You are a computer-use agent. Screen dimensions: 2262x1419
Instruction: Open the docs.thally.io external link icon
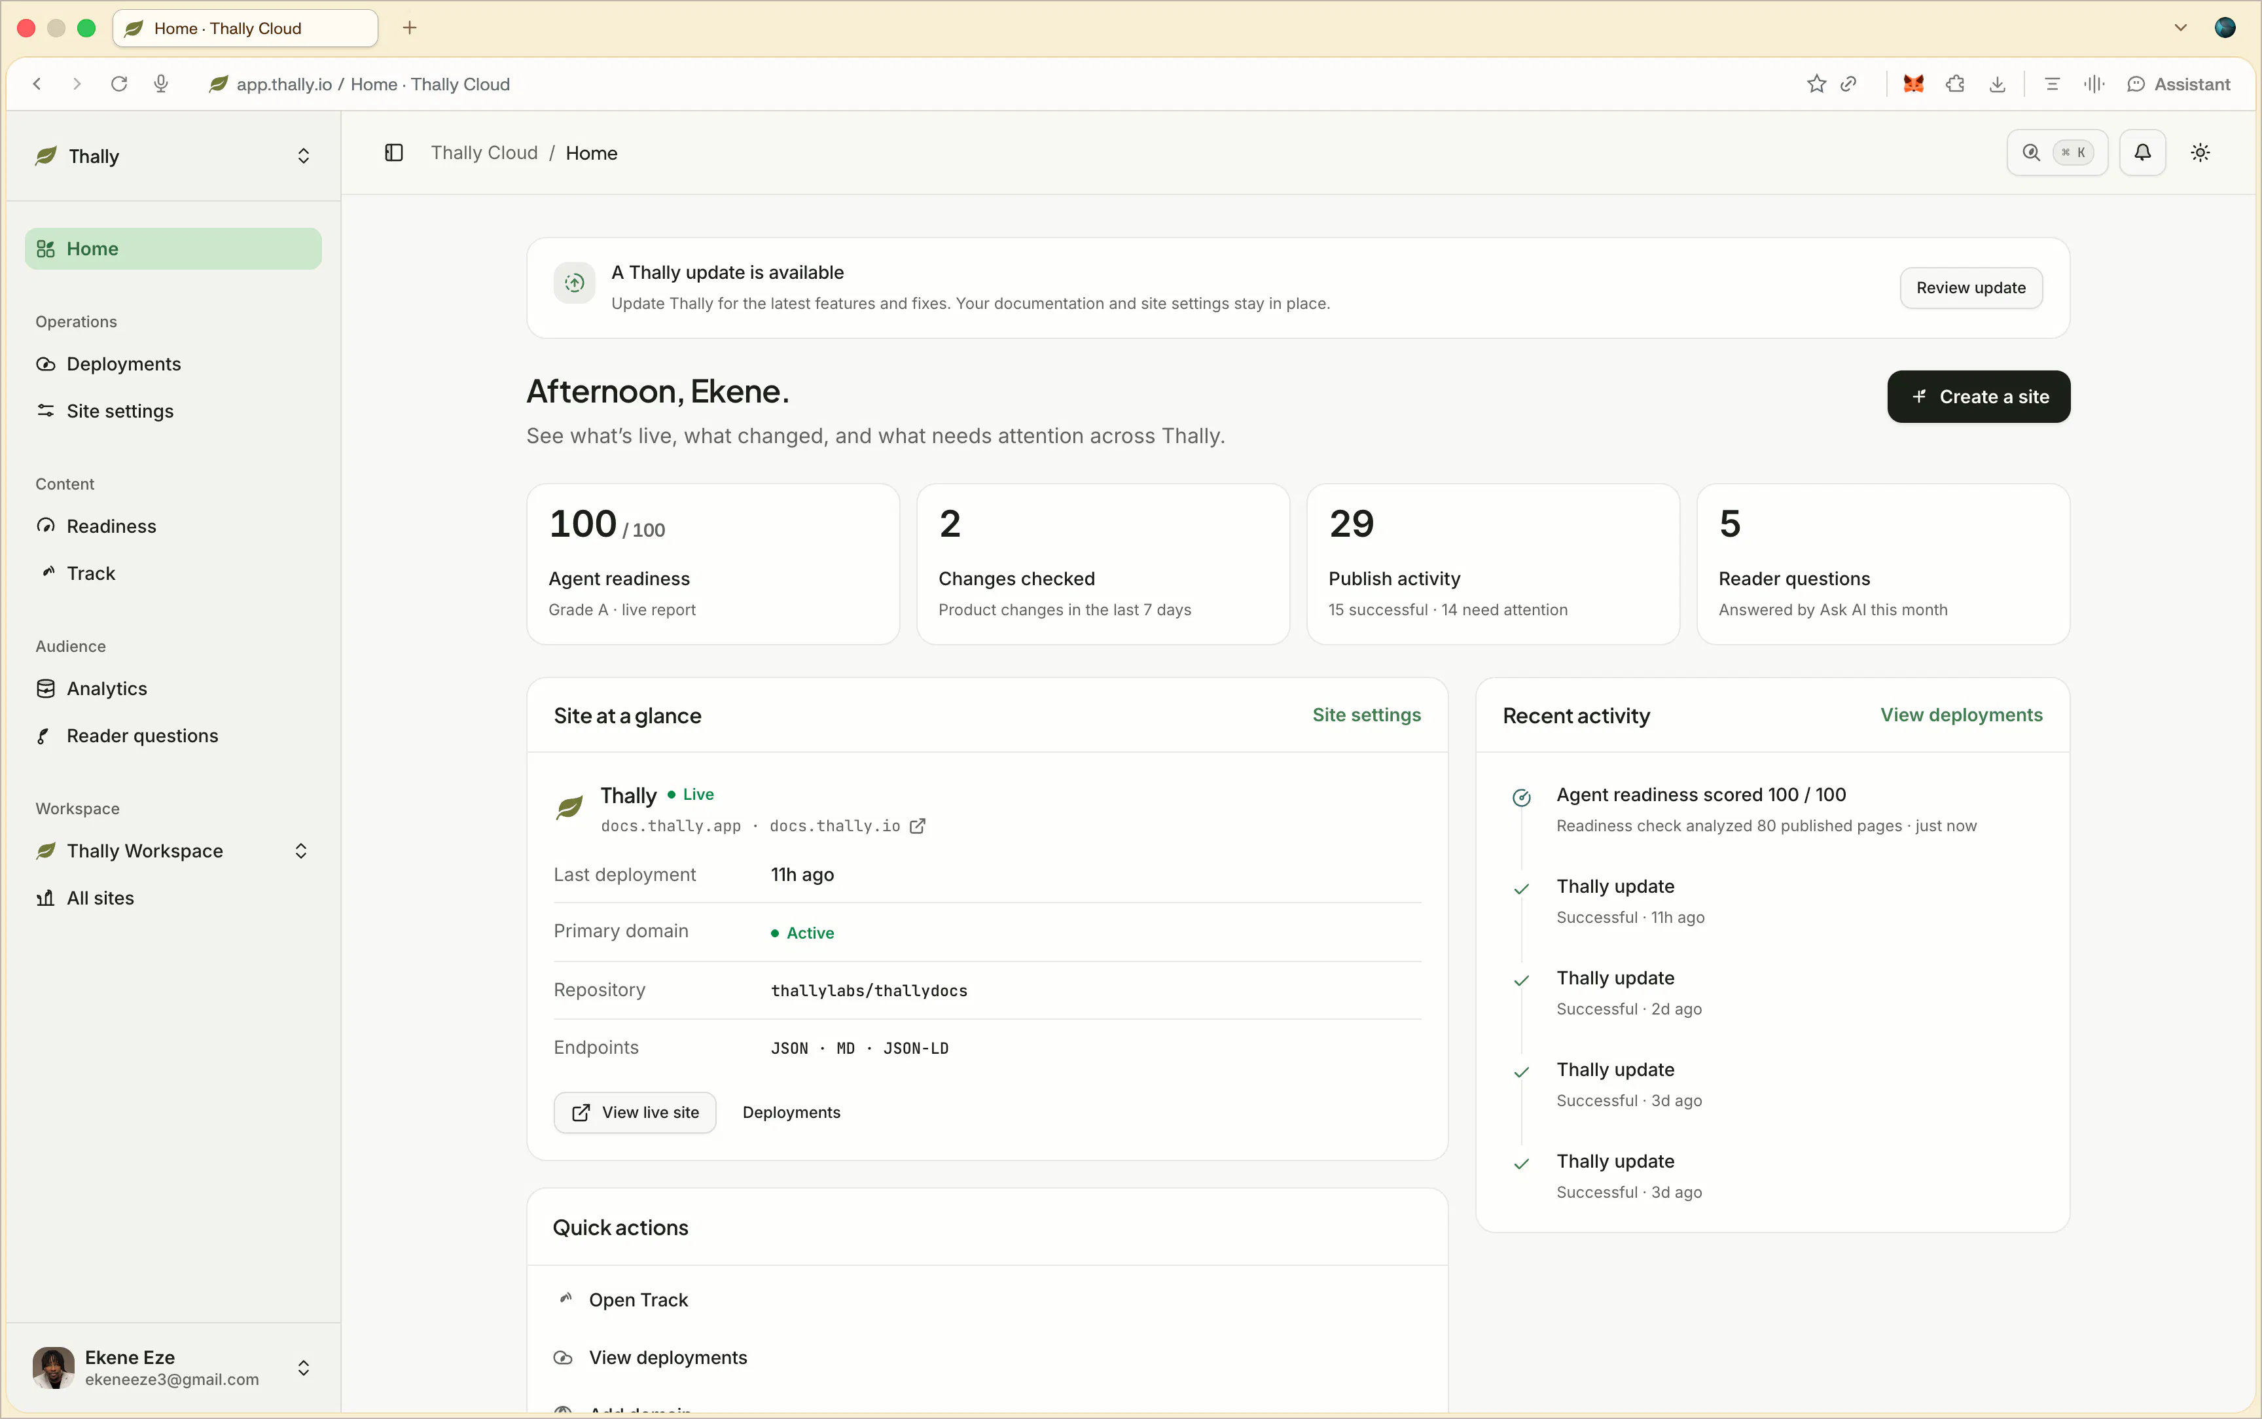tap(918, 826)
